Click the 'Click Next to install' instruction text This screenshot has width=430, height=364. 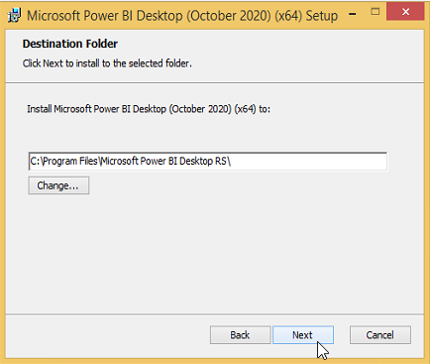[x=107, y=63]
